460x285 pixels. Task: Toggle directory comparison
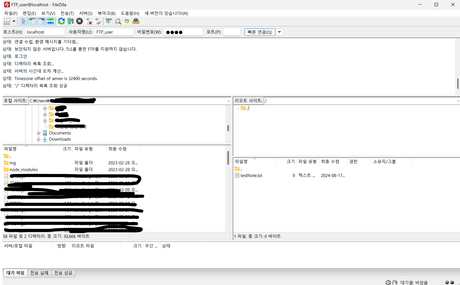(118, 21)
